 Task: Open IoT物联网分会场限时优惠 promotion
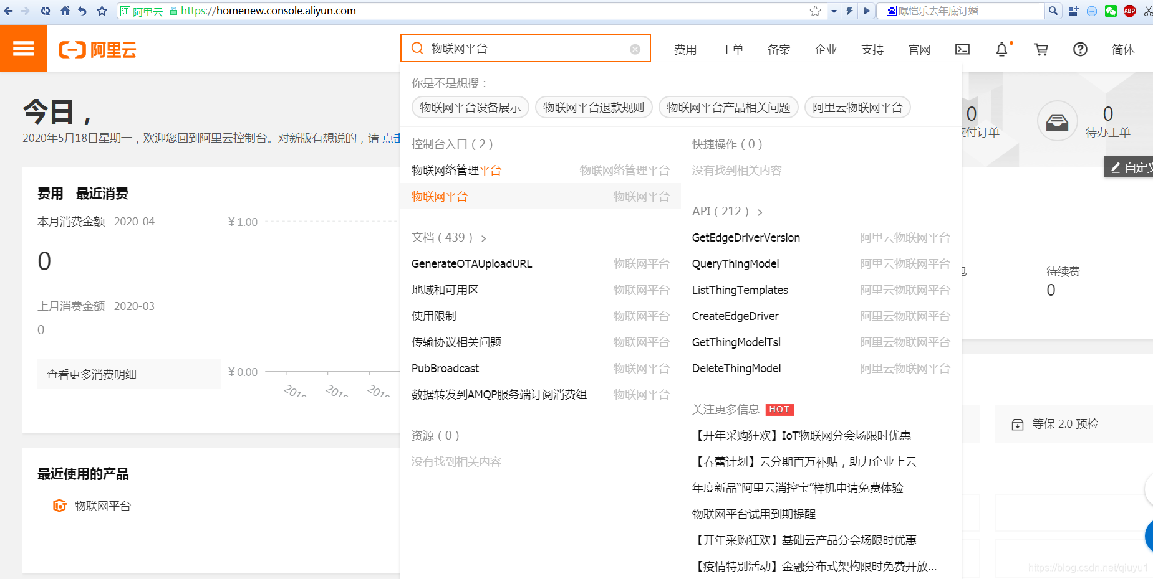point(802,436)
